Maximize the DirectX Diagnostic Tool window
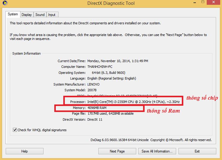Screen dimensions: 222x160 pyautogui.click(x=203, y=2)
